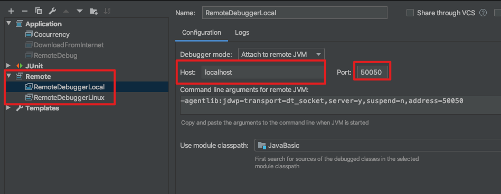Remove configuration using minus icon
The height and width of the screenshot is (194, 501).
[x=25, y=11]
